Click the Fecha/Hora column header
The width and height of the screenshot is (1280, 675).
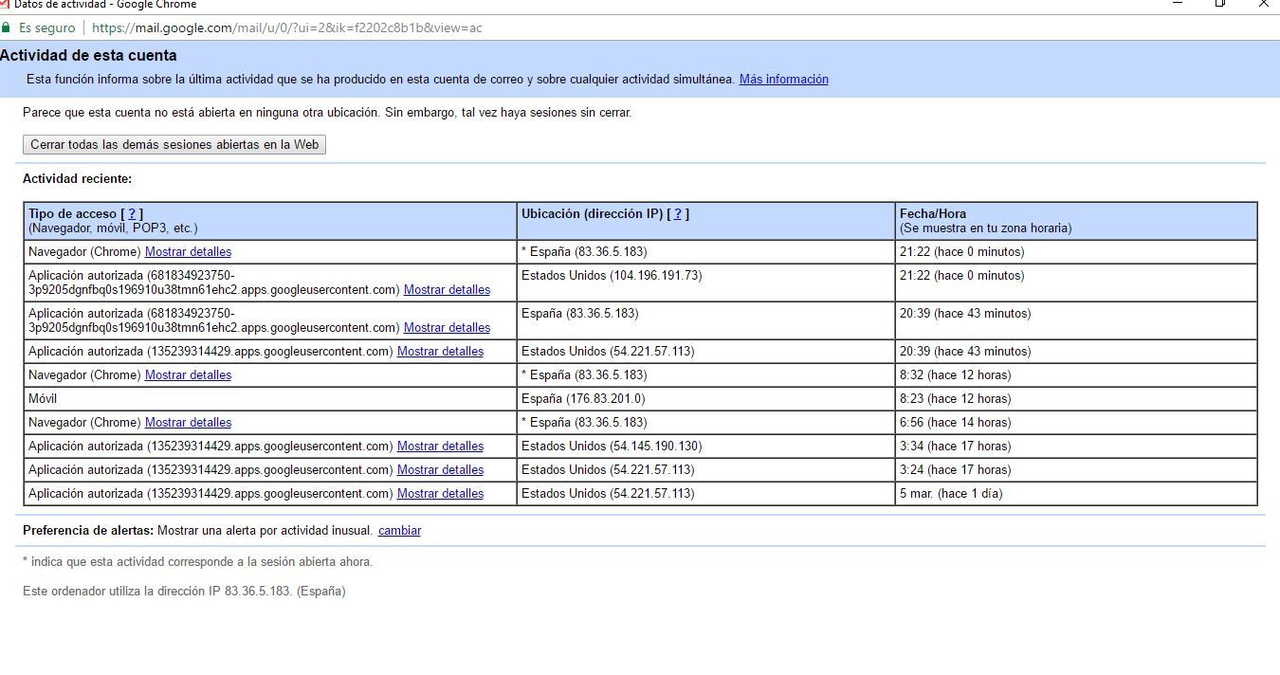click(x=1076, y=221)
